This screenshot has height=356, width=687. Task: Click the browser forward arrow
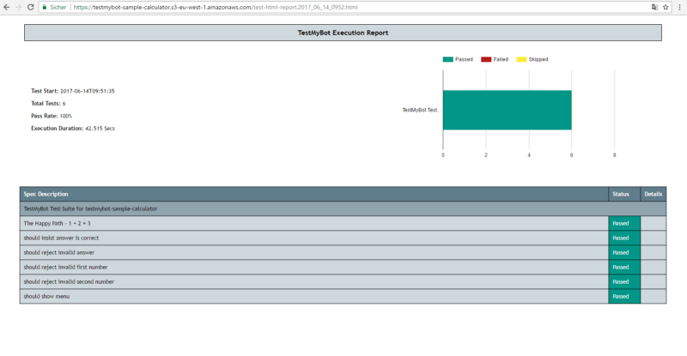[18, 7]
